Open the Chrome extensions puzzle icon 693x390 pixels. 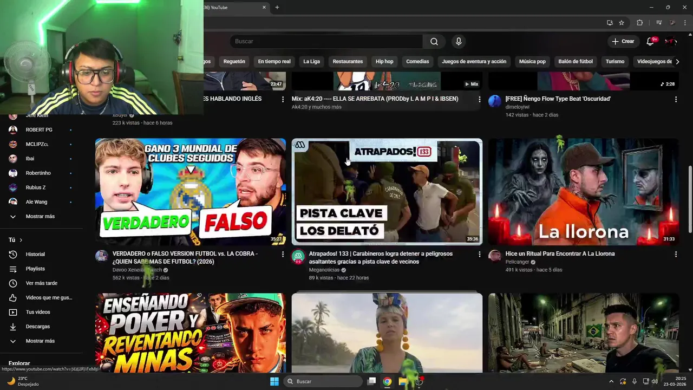639,23
